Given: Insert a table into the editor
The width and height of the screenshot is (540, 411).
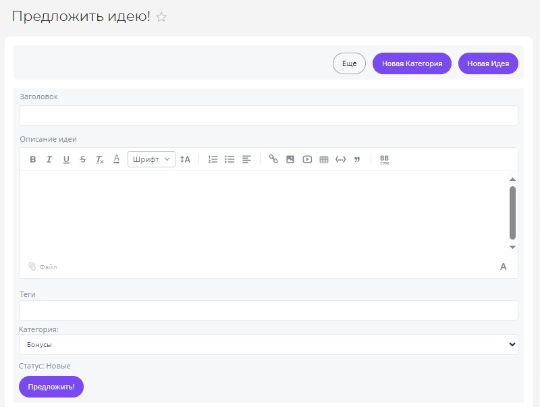Looking at the screenshot, I should [324, 159].
